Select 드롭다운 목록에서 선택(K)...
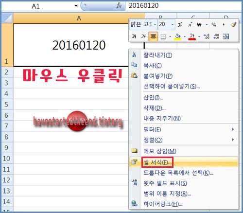 pyautogui.click(x=184, y=173)
